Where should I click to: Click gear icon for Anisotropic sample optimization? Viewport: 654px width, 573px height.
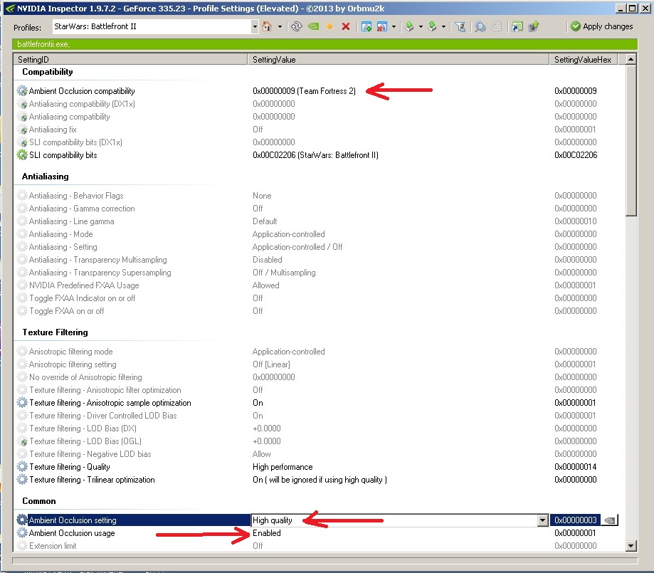click(22, 403)
